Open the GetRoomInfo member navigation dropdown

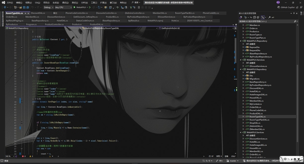(x=196, y=28)
